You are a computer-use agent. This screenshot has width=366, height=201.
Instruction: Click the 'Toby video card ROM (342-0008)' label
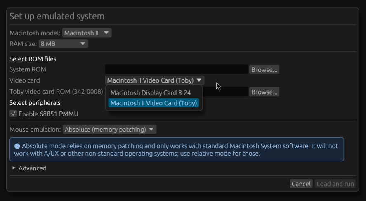56,92
